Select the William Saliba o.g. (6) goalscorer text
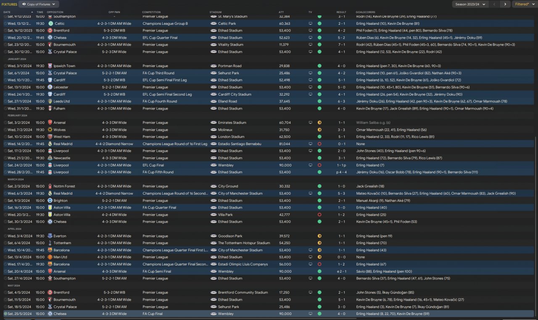The height and width of the screenshot is (320, 538). coord(373,123)
